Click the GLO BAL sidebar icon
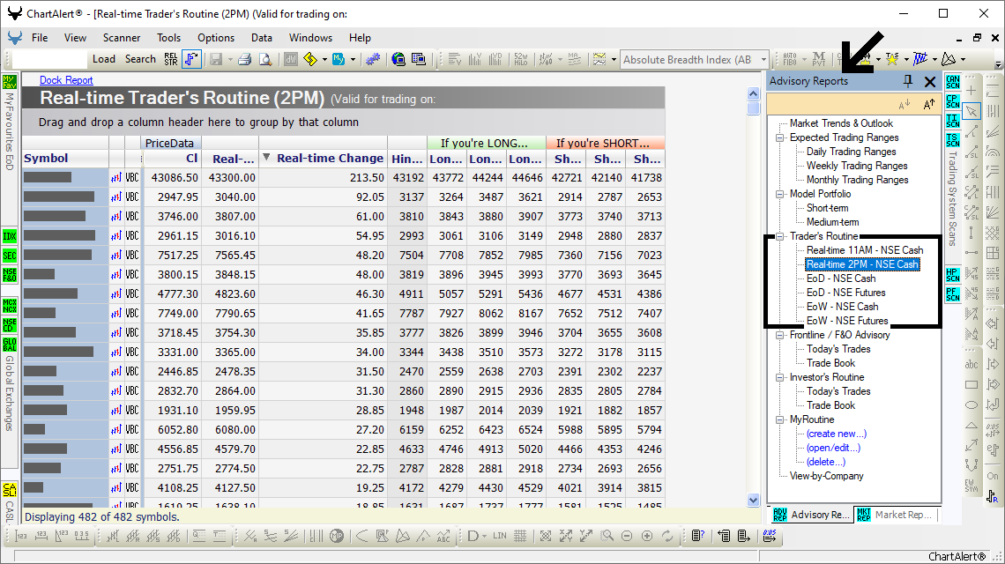The width and height of the screenshot is (1005, 564). [10, 345]
